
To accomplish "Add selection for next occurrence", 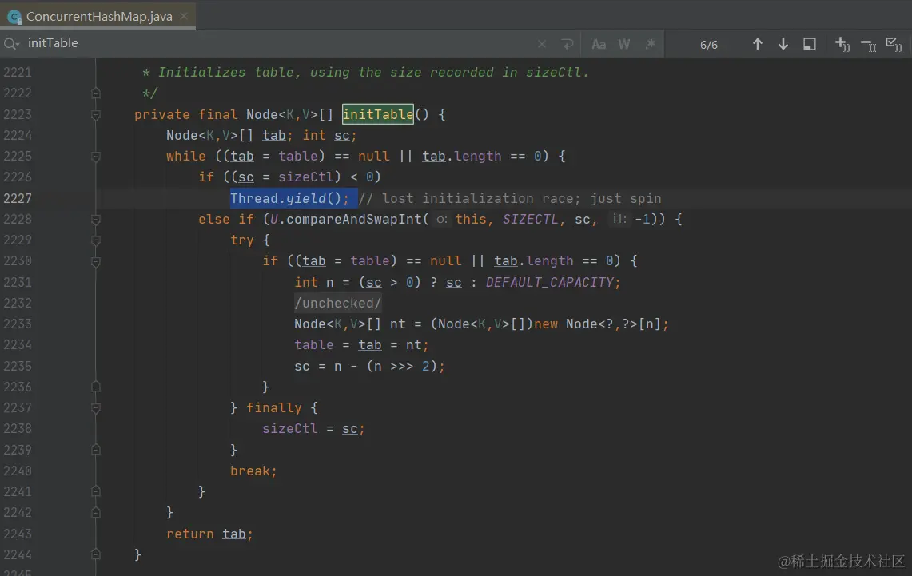I will [842, 44].
